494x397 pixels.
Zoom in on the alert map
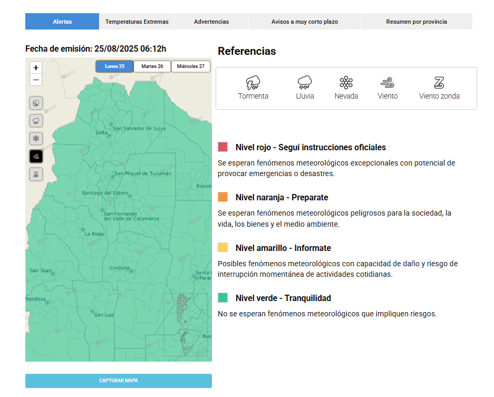(x=36, y=67)
